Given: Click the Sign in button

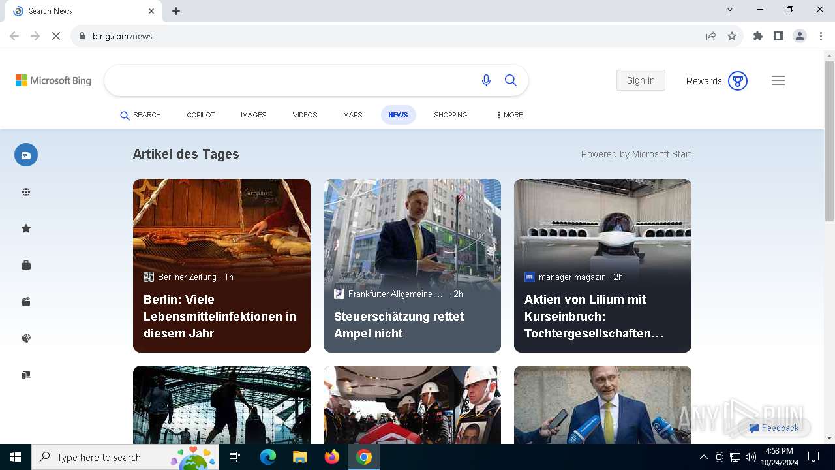Looking at the screenshot, I should [641, 80].
